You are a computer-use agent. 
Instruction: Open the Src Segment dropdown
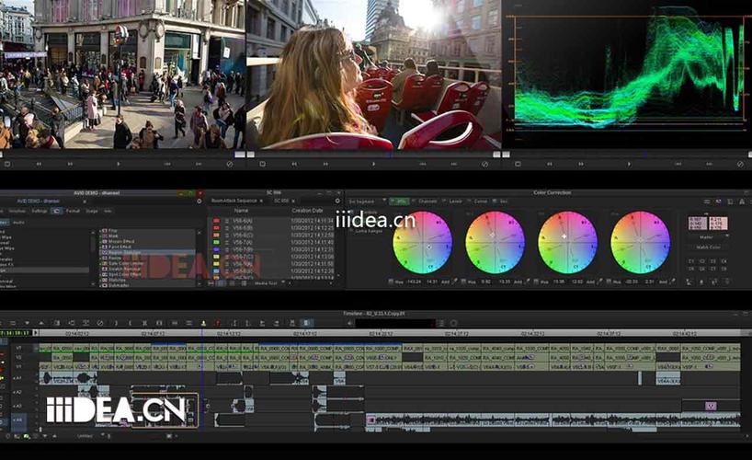coord(368,201)
